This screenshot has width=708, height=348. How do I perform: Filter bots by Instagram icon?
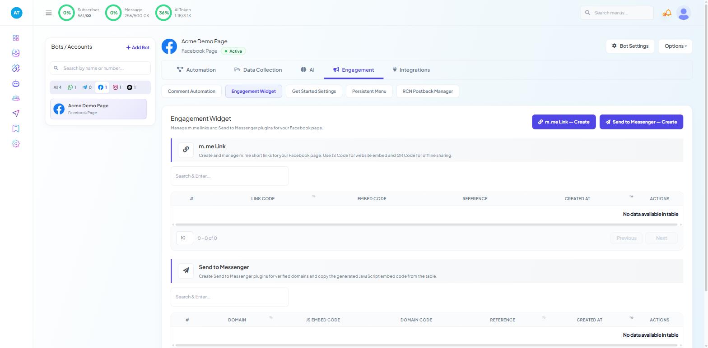(117, 87)
